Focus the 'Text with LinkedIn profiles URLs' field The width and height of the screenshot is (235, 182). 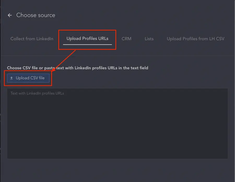point(118,122)
